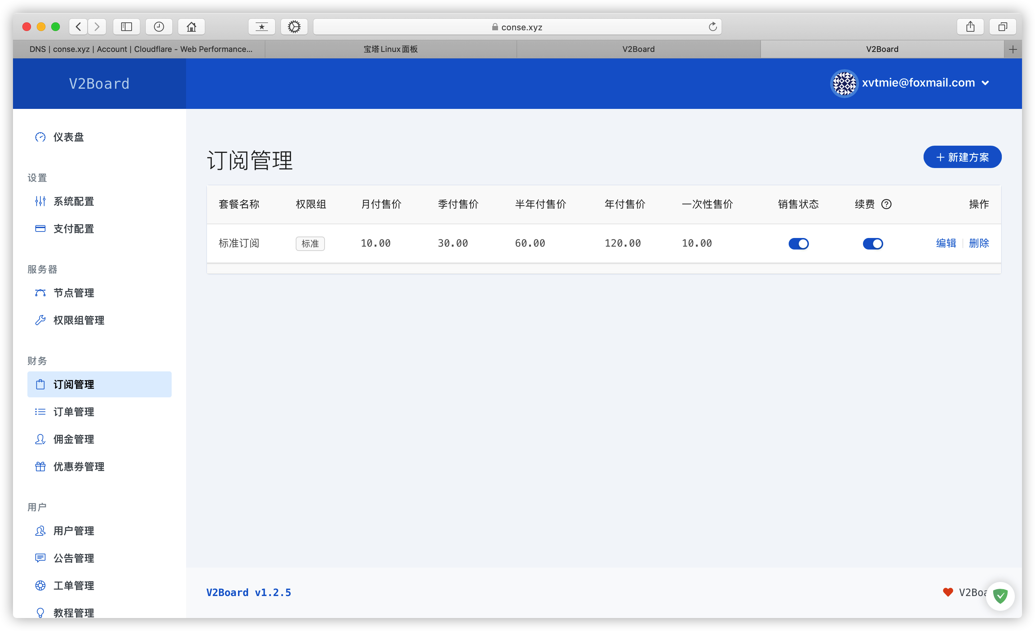
Task: Click the top sites star button
Action: click(262, 27)
